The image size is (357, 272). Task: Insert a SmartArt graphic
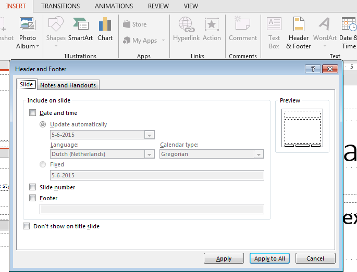click(80, 24)
